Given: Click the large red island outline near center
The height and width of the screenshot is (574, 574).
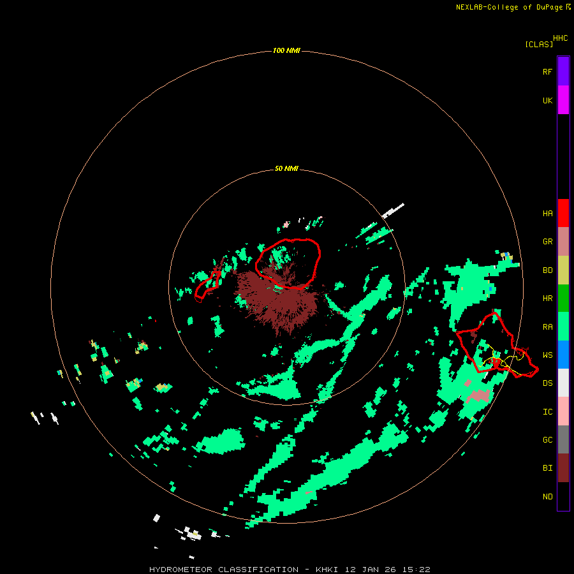Looking at the screenshot, I should 288,263.
